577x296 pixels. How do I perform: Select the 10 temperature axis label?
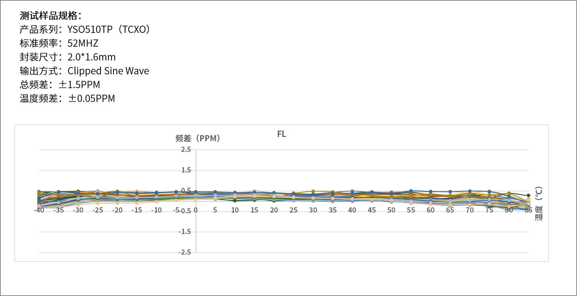click(x=235, y=210)
